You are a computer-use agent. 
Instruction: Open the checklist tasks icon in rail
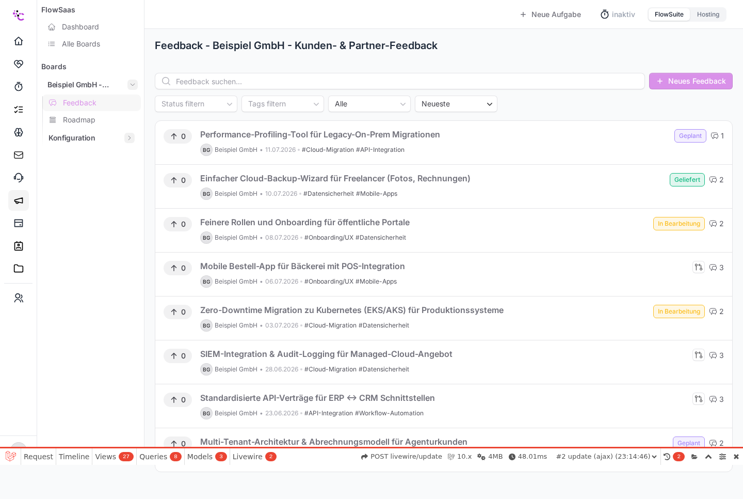coord(19,109)
